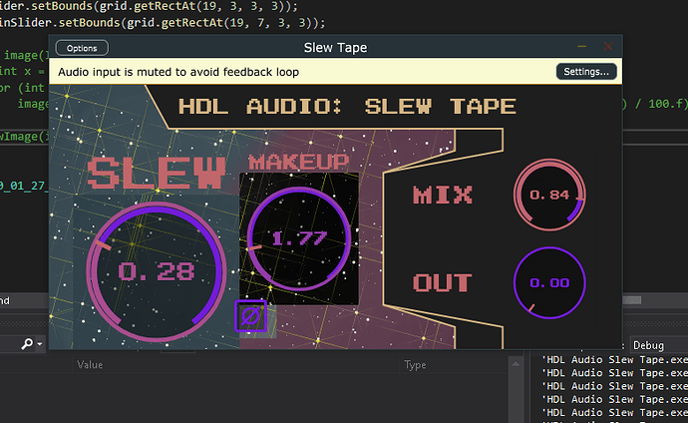Click the OUT label text
This screenshot has height=423, width=688.
(x=443, y=283)
